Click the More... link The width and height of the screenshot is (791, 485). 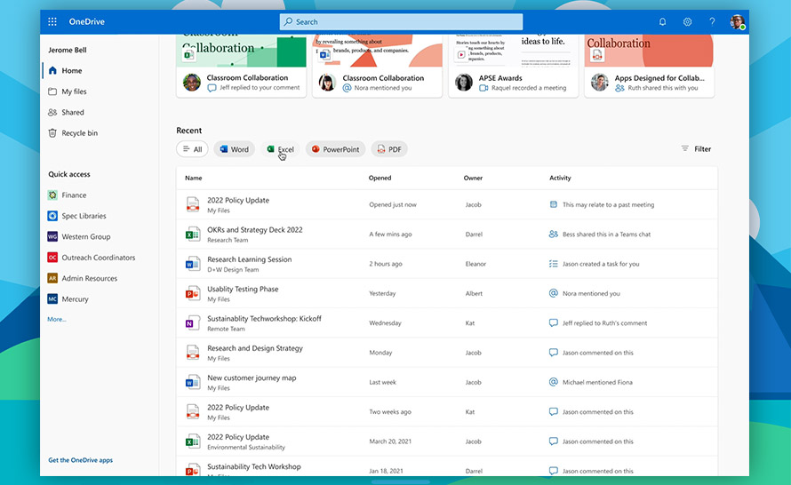pyautogui.click(x=57, y=319)
